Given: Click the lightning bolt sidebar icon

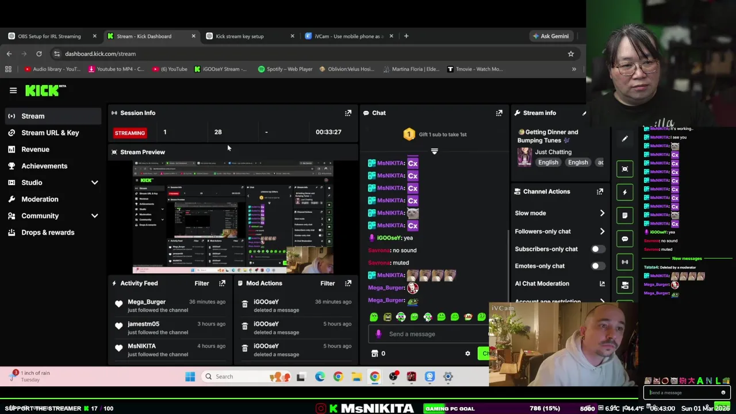Looking at the screenshot, I should 625,192.
